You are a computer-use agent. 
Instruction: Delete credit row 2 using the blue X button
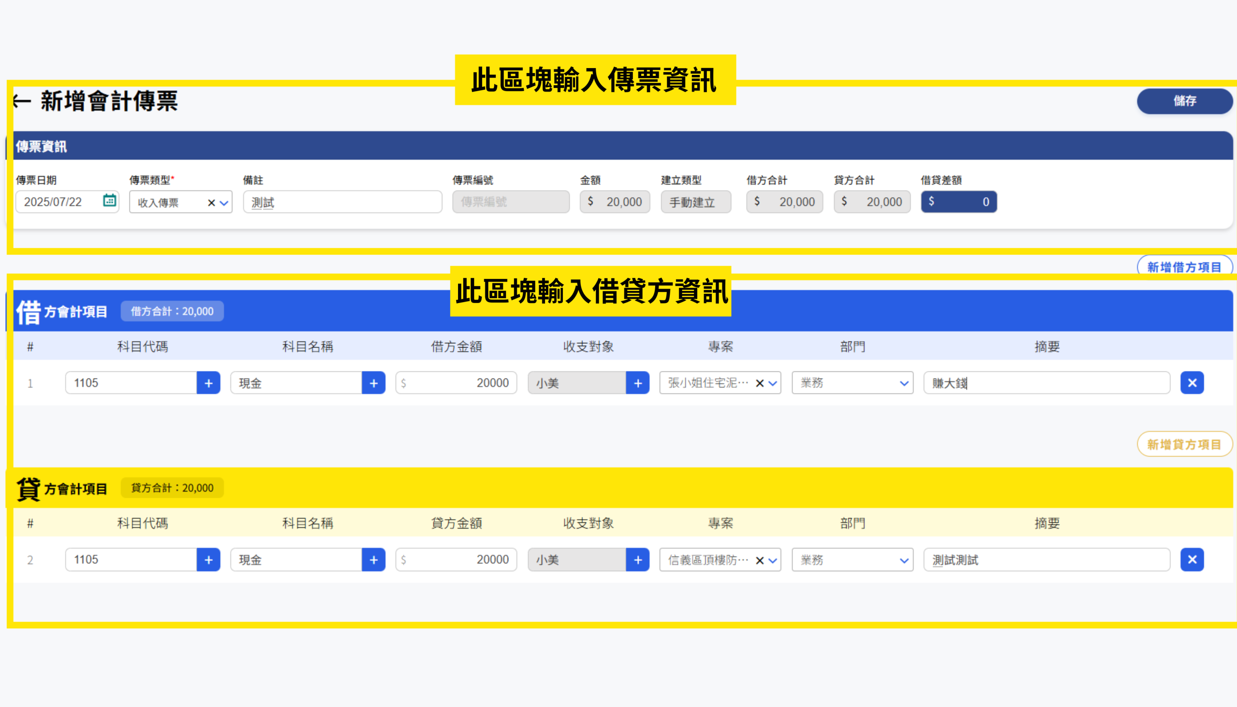(x=1192, y=560)
